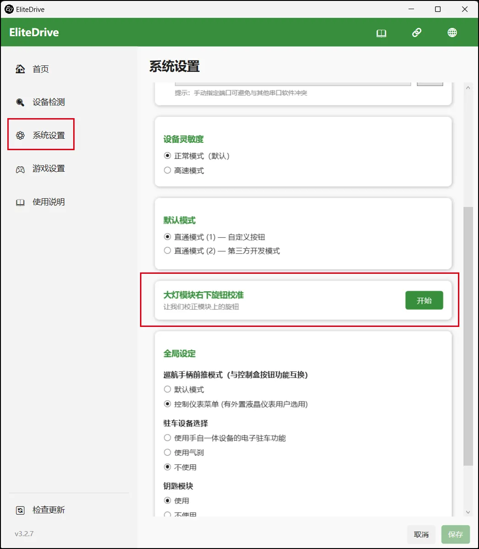Click the 巡航手柄前推模式 label
This screenshot has height=549, width=479.
tap(236, 375)
